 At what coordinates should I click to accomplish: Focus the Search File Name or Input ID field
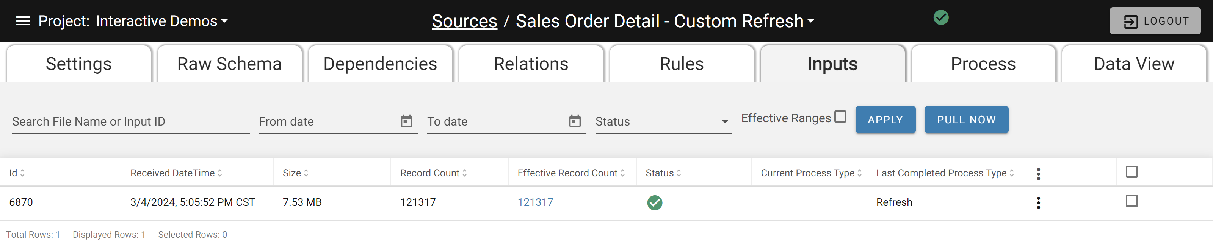click(x=130, y=122)
